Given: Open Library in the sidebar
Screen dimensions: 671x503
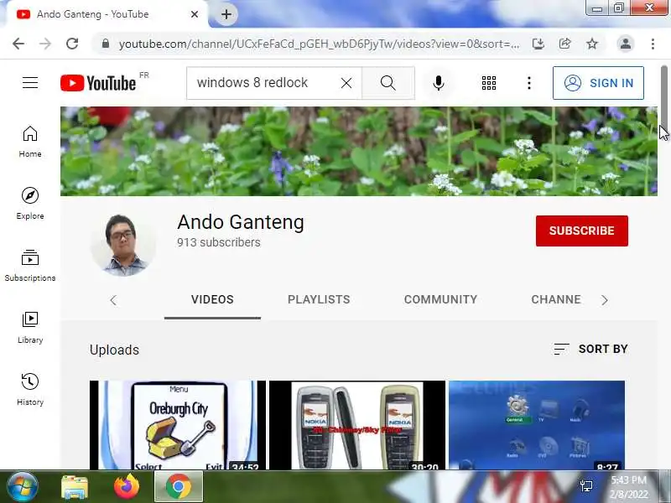Looking at the screenshot, I should pyautogui.click(x=30, y=328).
